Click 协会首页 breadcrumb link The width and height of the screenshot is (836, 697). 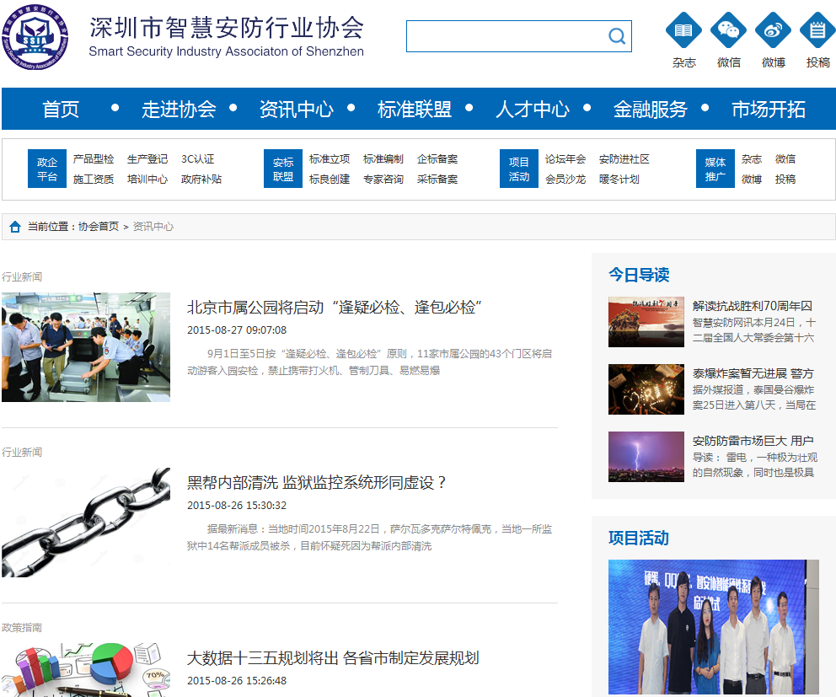coord(99,227)
